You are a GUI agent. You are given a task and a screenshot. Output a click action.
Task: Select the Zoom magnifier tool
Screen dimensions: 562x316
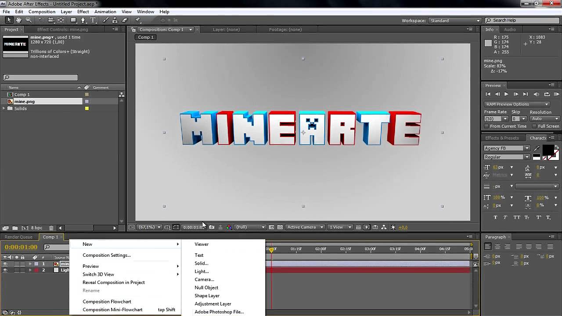(29, 20)
